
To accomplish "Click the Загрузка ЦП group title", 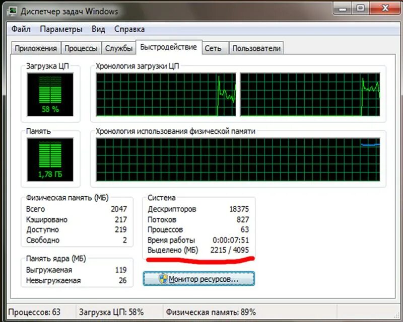I will click(47, 66).
